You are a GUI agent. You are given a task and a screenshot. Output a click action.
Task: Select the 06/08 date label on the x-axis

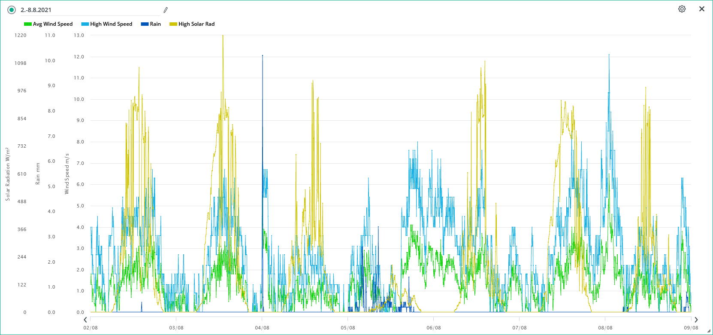(434, 328)
